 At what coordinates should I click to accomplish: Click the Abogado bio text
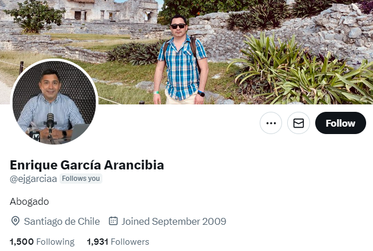click(29, 201)
